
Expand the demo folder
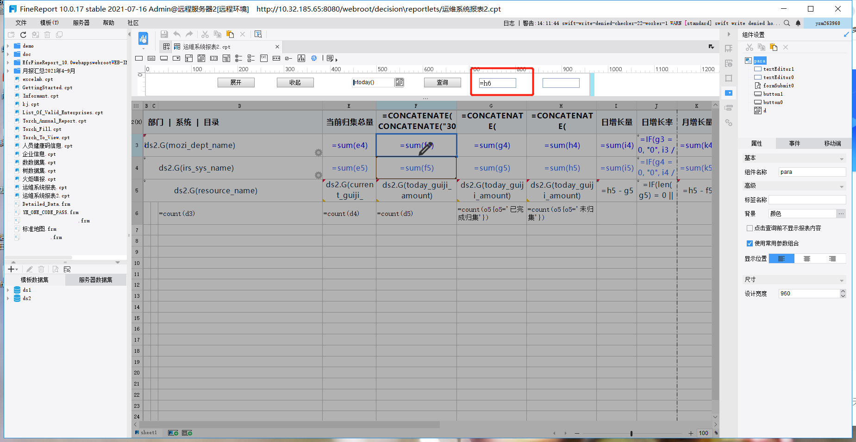8,46
